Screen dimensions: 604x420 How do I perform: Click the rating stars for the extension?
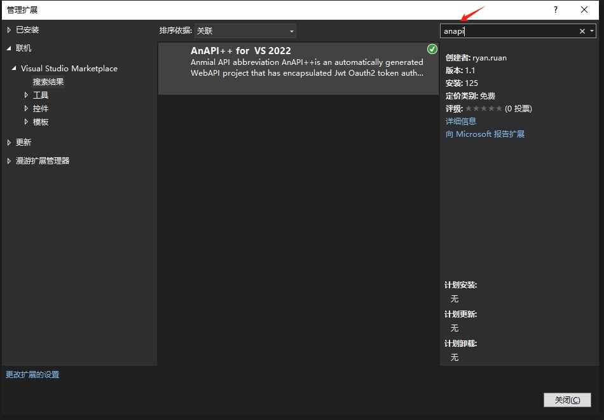pos(484,109)
